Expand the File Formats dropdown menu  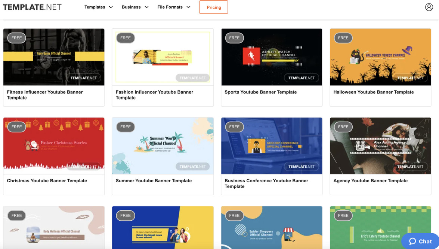coord(174,7)
